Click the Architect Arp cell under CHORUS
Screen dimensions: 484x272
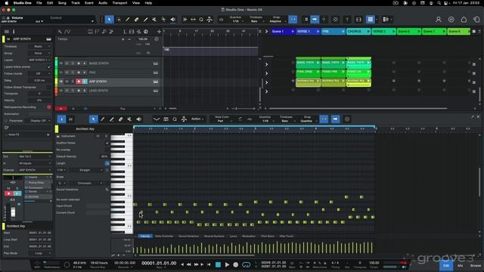pos(358,82)
